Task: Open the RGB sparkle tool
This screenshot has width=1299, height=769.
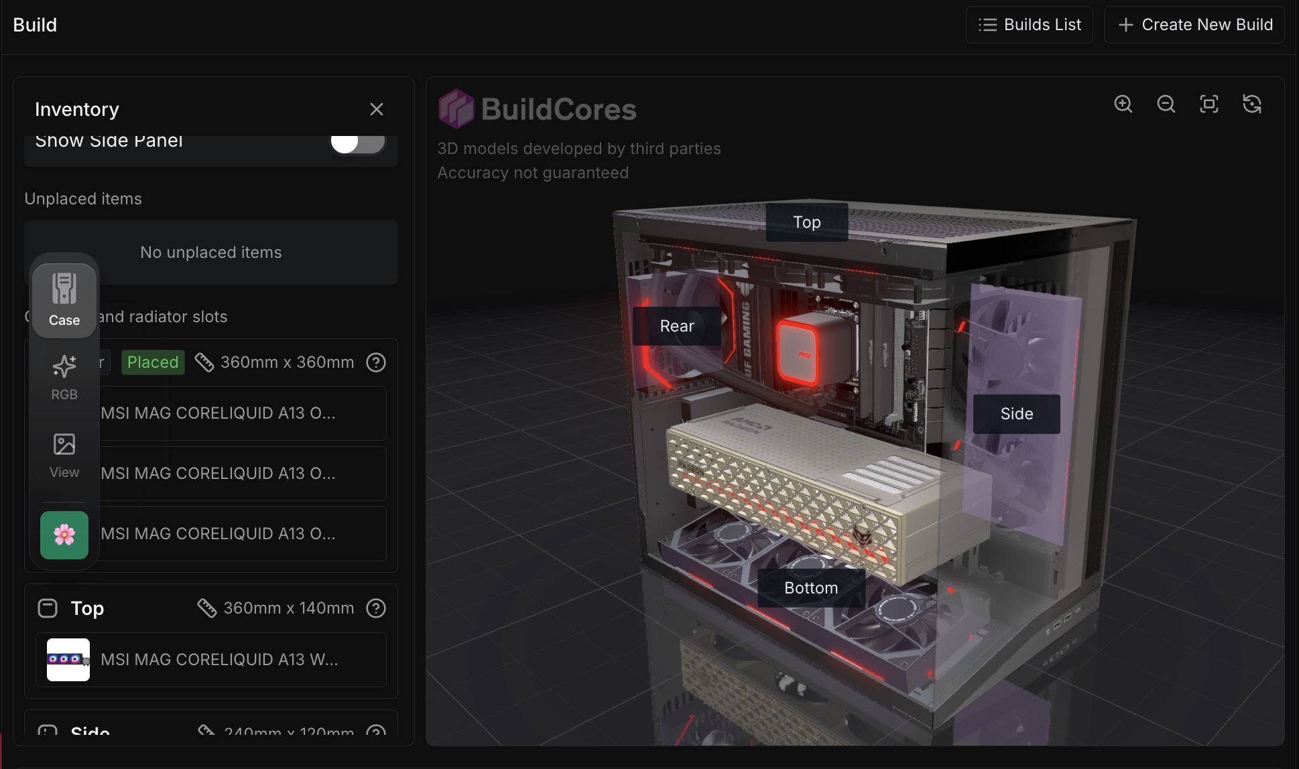Action: point(64,377)
